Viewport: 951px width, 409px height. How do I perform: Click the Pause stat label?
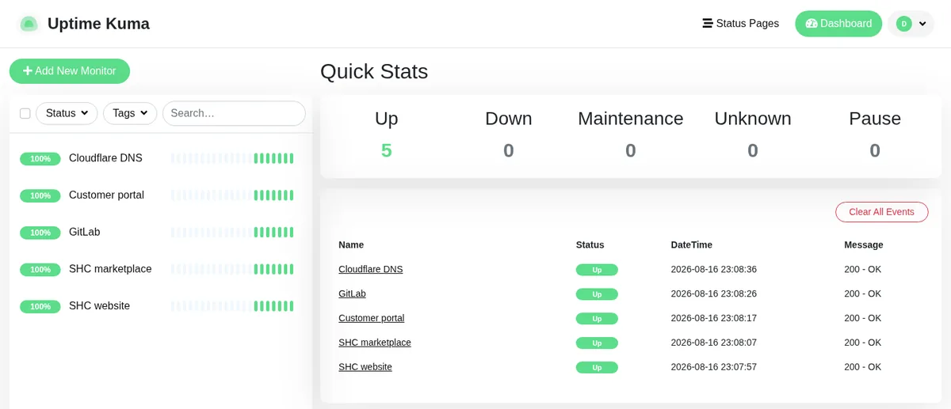875,119
